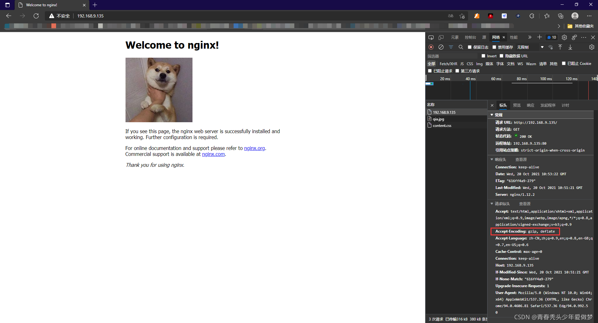Open the 无限制 throttling dropdown
Image resolution: width=598 pixels, height=323 pixels.
point(530,47)
